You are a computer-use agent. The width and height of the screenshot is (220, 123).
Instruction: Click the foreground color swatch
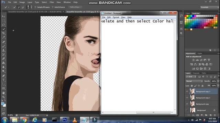tap(3, 104)
